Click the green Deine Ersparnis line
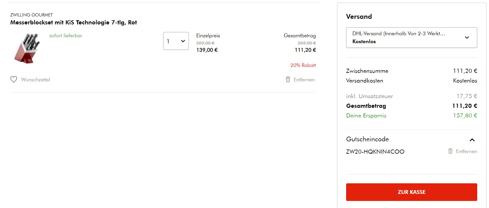This screenshot has height=208, width=489. [366, 115]
